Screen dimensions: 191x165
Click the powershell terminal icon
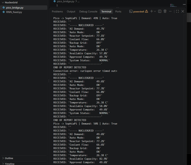click(131, 12)
